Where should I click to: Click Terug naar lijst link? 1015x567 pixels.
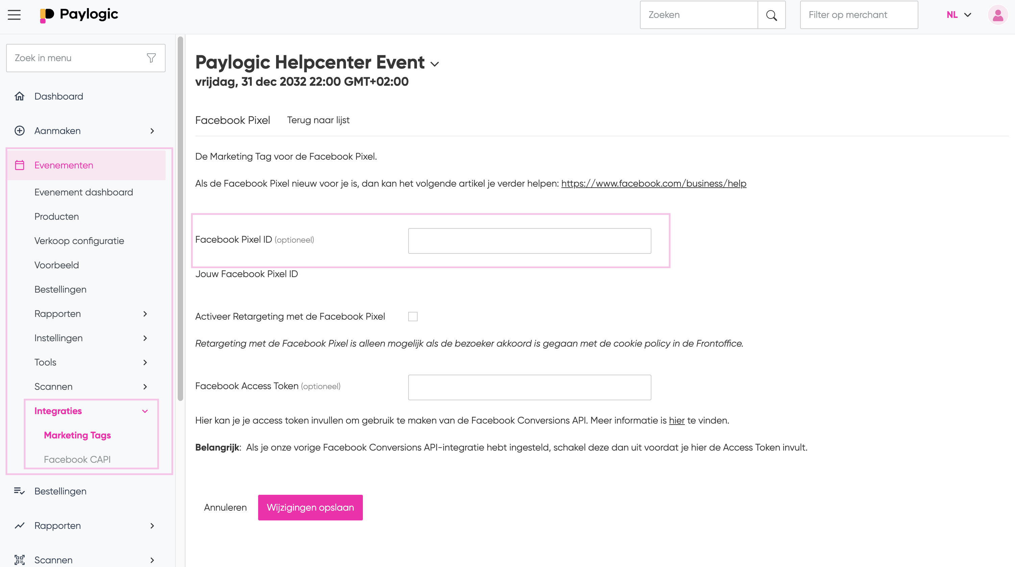click(x=318, y=120)
